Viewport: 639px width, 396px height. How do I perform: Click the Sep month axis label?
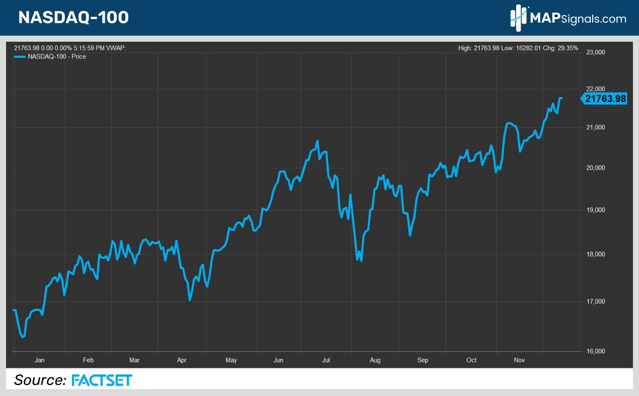click(423, 360)
